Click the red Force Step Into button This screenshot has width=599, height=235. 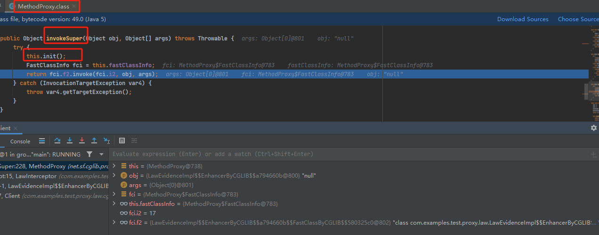click(82, 141)
